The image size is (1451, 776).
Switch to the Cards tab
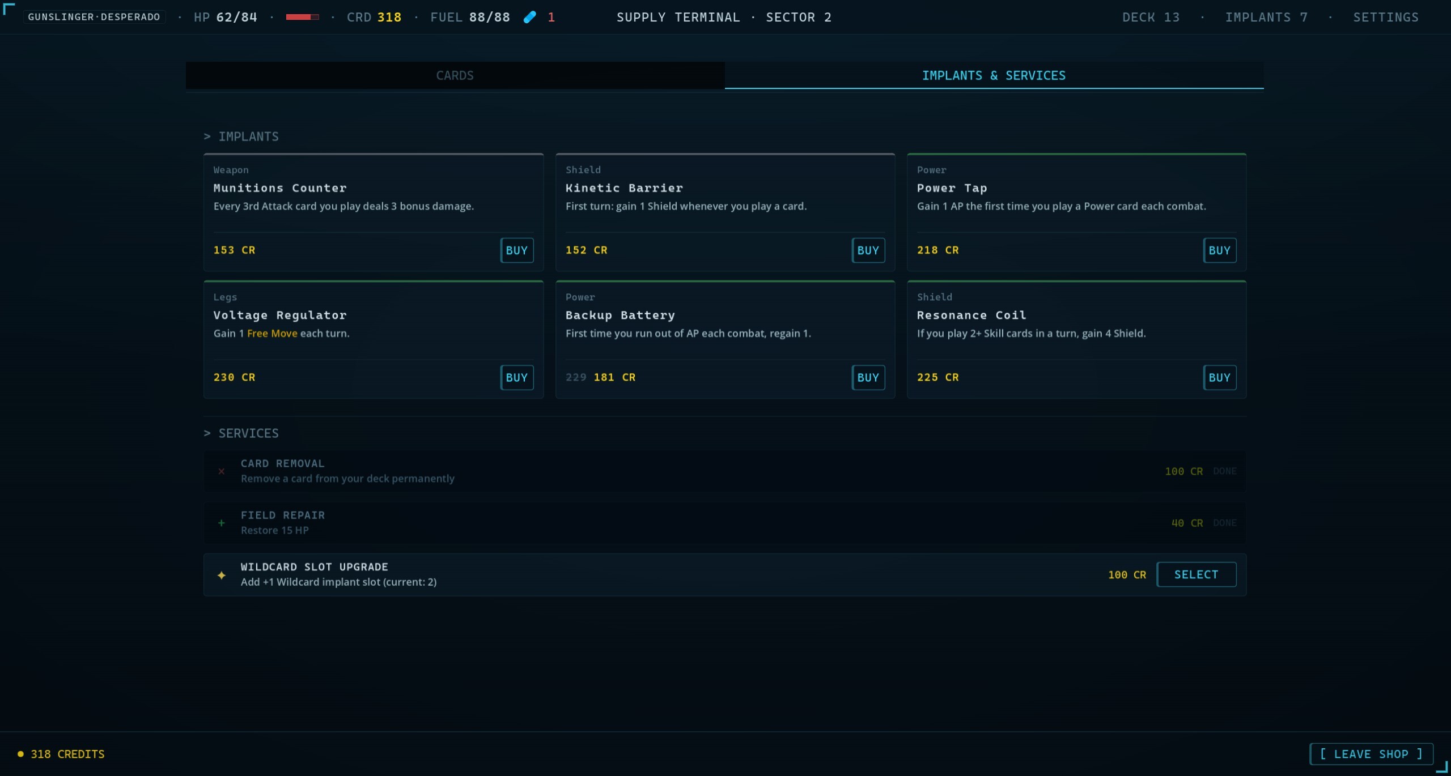(x=455, y=75)
